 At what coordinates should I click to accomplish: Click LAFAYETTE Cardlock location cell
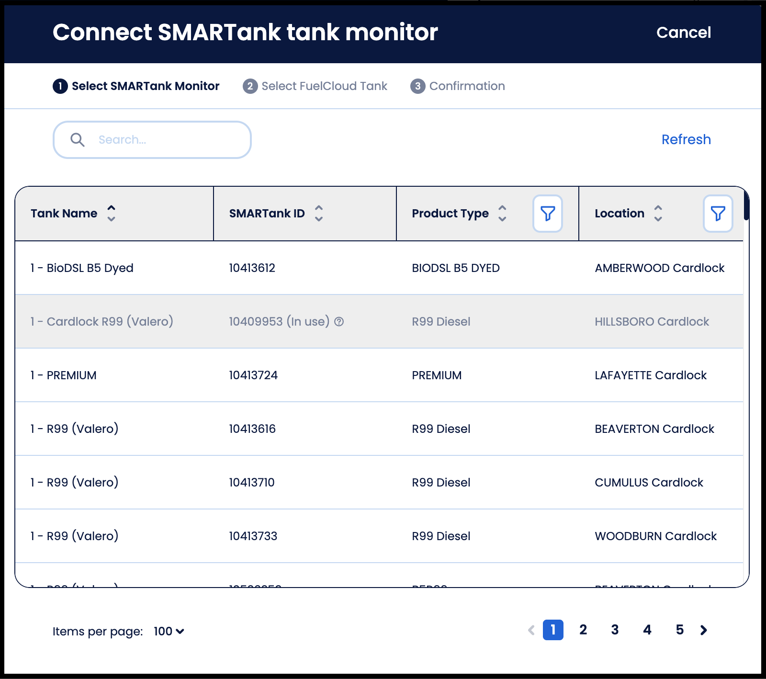click(x=651, y=375)
